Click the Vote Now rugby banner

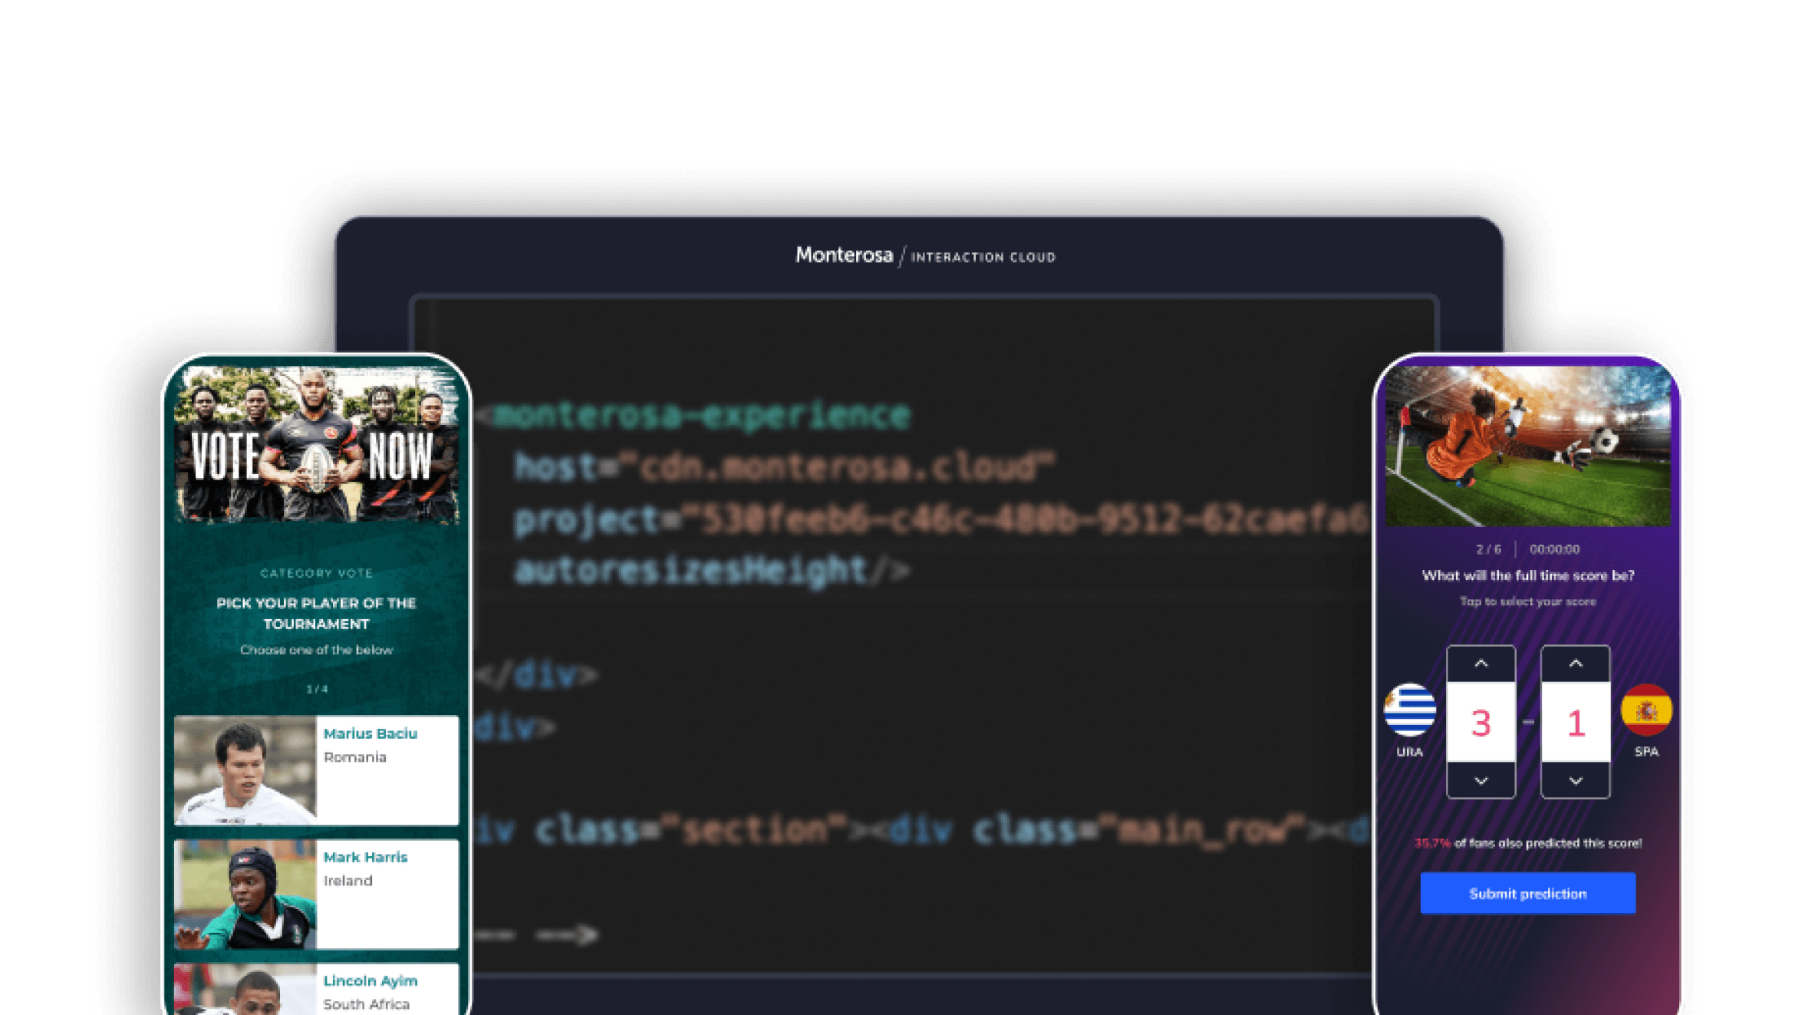[x=316, y=446]
